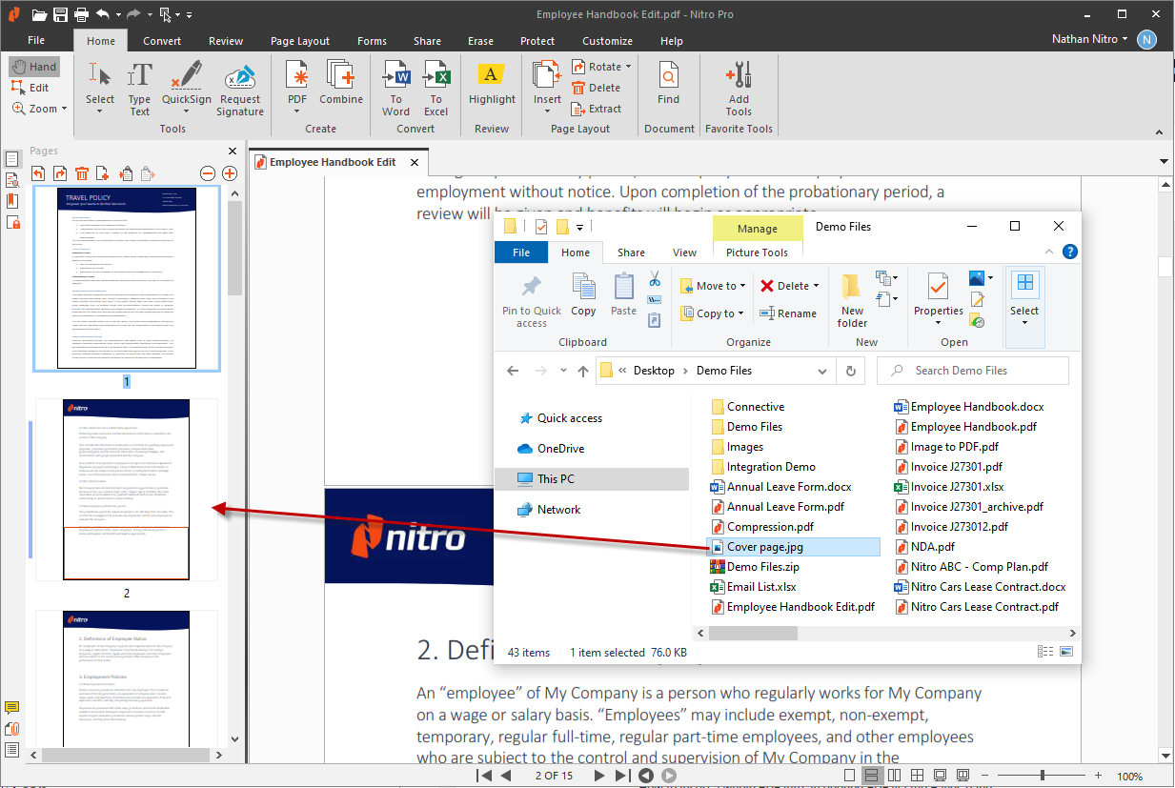Convert To Word icon

[x=395, y=76]
